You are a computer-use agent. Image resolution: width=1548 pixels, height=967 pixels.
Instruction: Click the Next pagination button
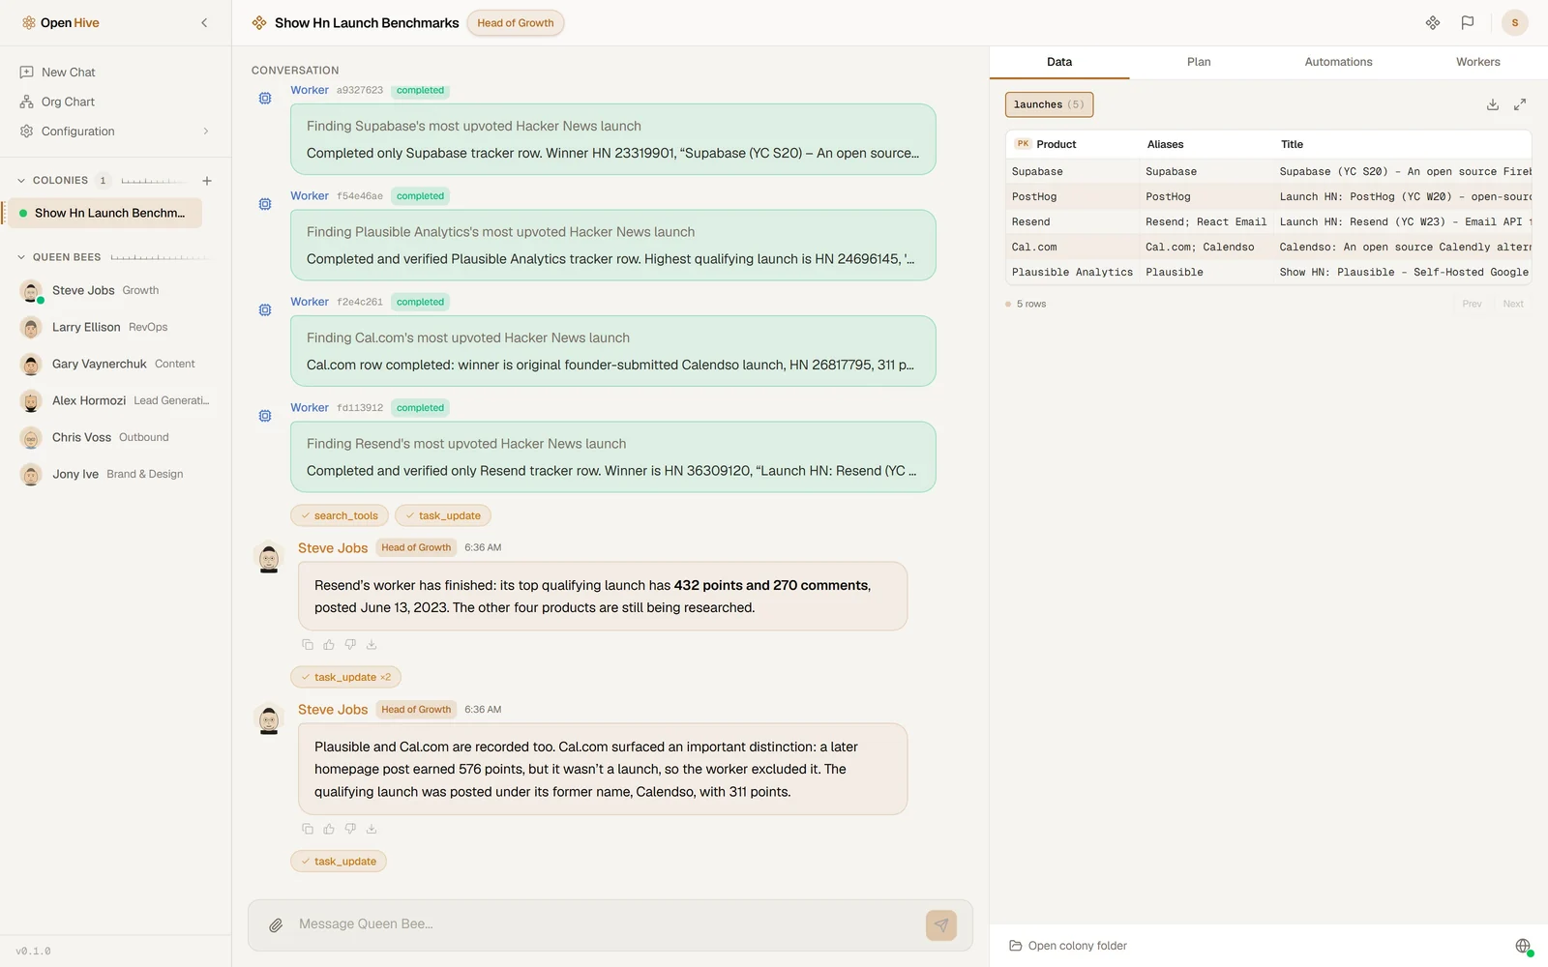point(1513,304)
